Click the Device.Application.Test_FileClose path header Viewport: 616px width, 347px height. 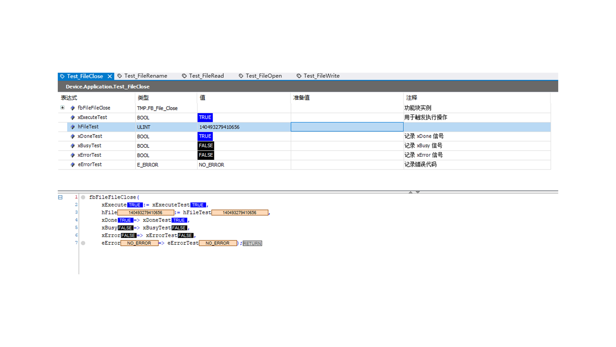107,86
